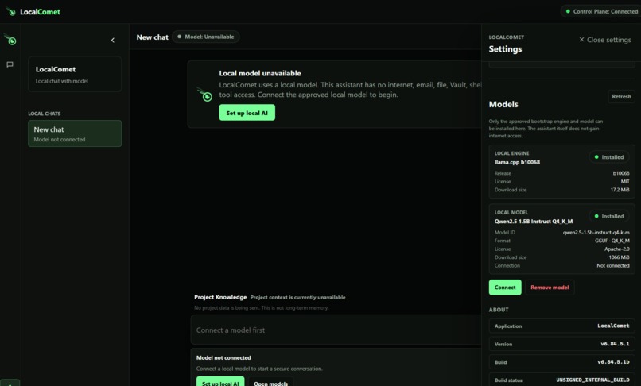Click Set up local AI in the unavailable banner
The width and height of the screenshot is (641, 386).
[x=247, y=113]
